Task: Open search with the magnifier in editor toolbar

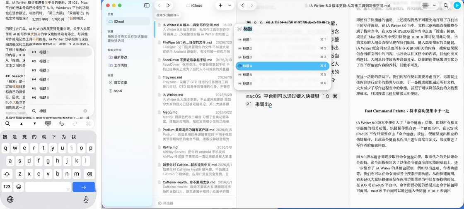Action: 446,5
